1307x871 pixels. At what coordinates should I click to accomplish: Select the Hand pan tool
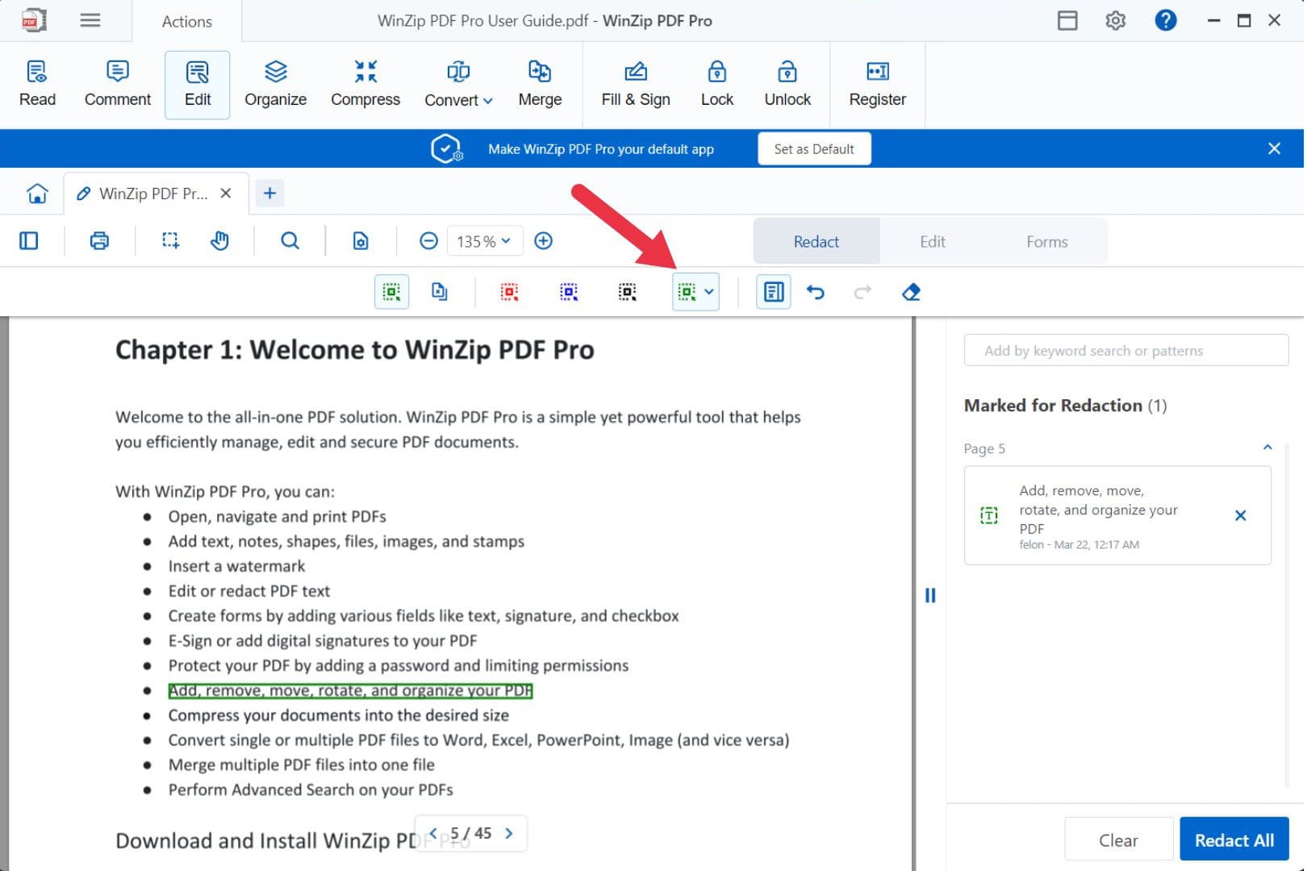tap(219, 241)
